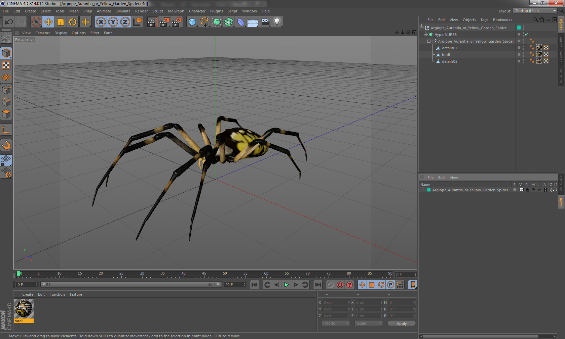Open viewport Cameras menu

click(x=42, y=33)
